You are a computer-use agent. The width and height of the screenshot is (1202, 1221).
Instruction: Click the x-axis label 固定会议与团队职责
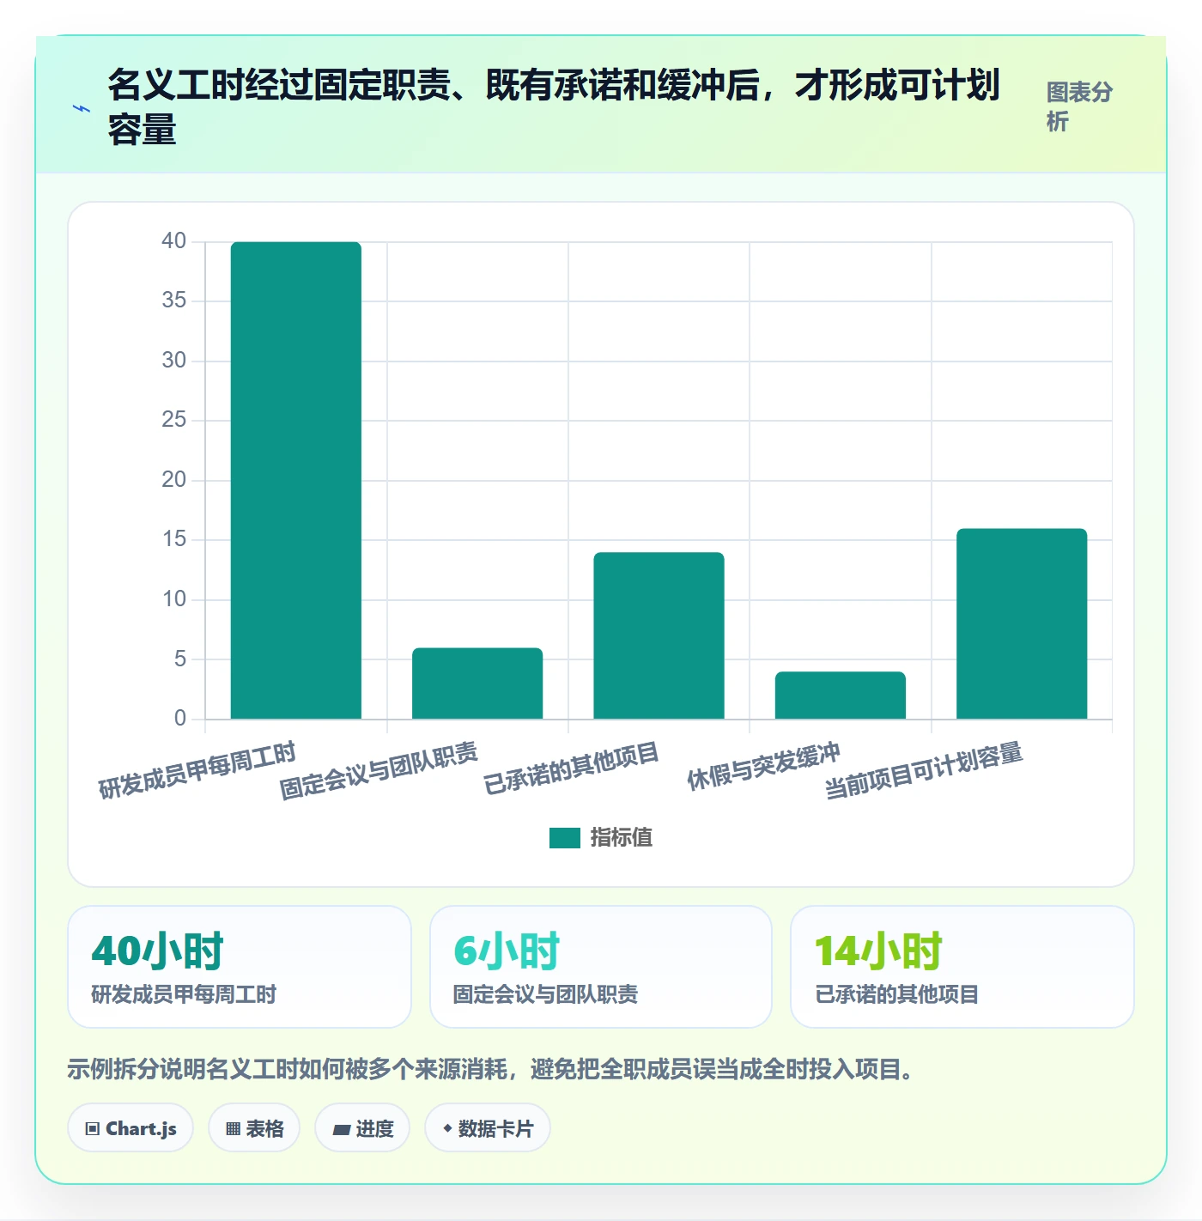pyautogui.click(x=379, y=770)
